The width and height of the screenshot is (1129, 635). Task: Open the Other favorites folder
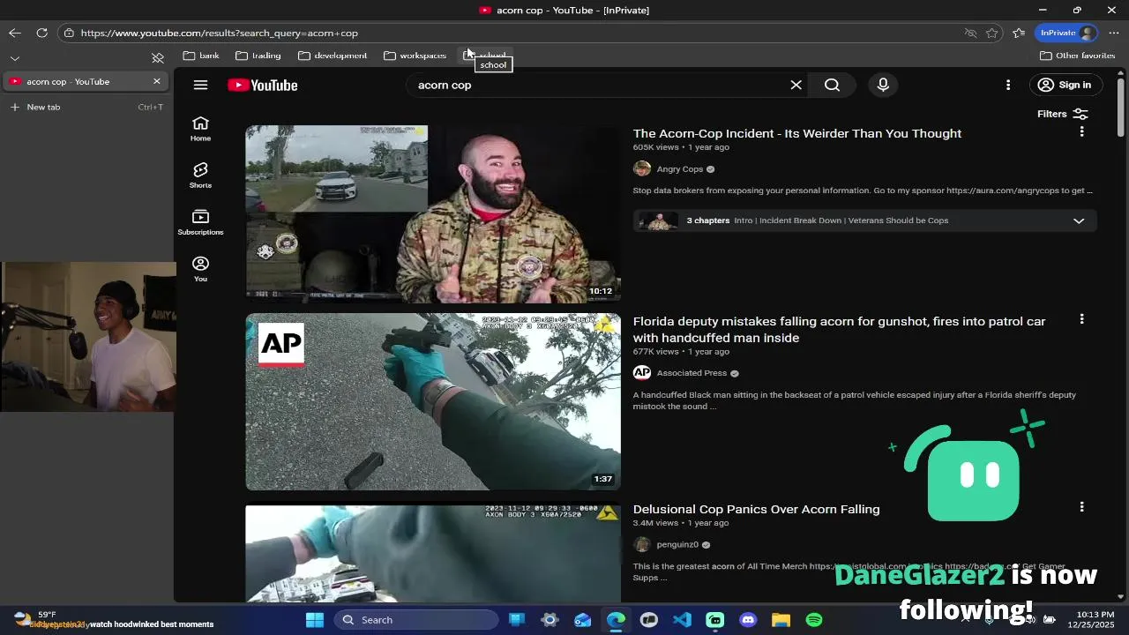[x=1077, y=56]
